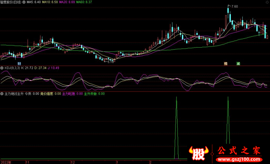Click the orange 榜 marker icon

226,63
